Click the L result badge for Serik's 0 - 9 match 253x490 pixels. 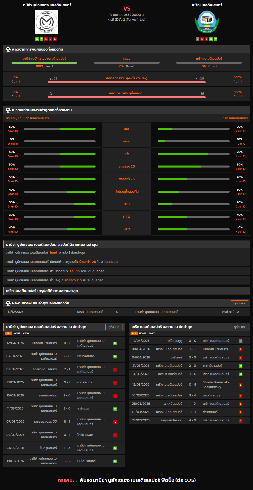tap(241, 385)
